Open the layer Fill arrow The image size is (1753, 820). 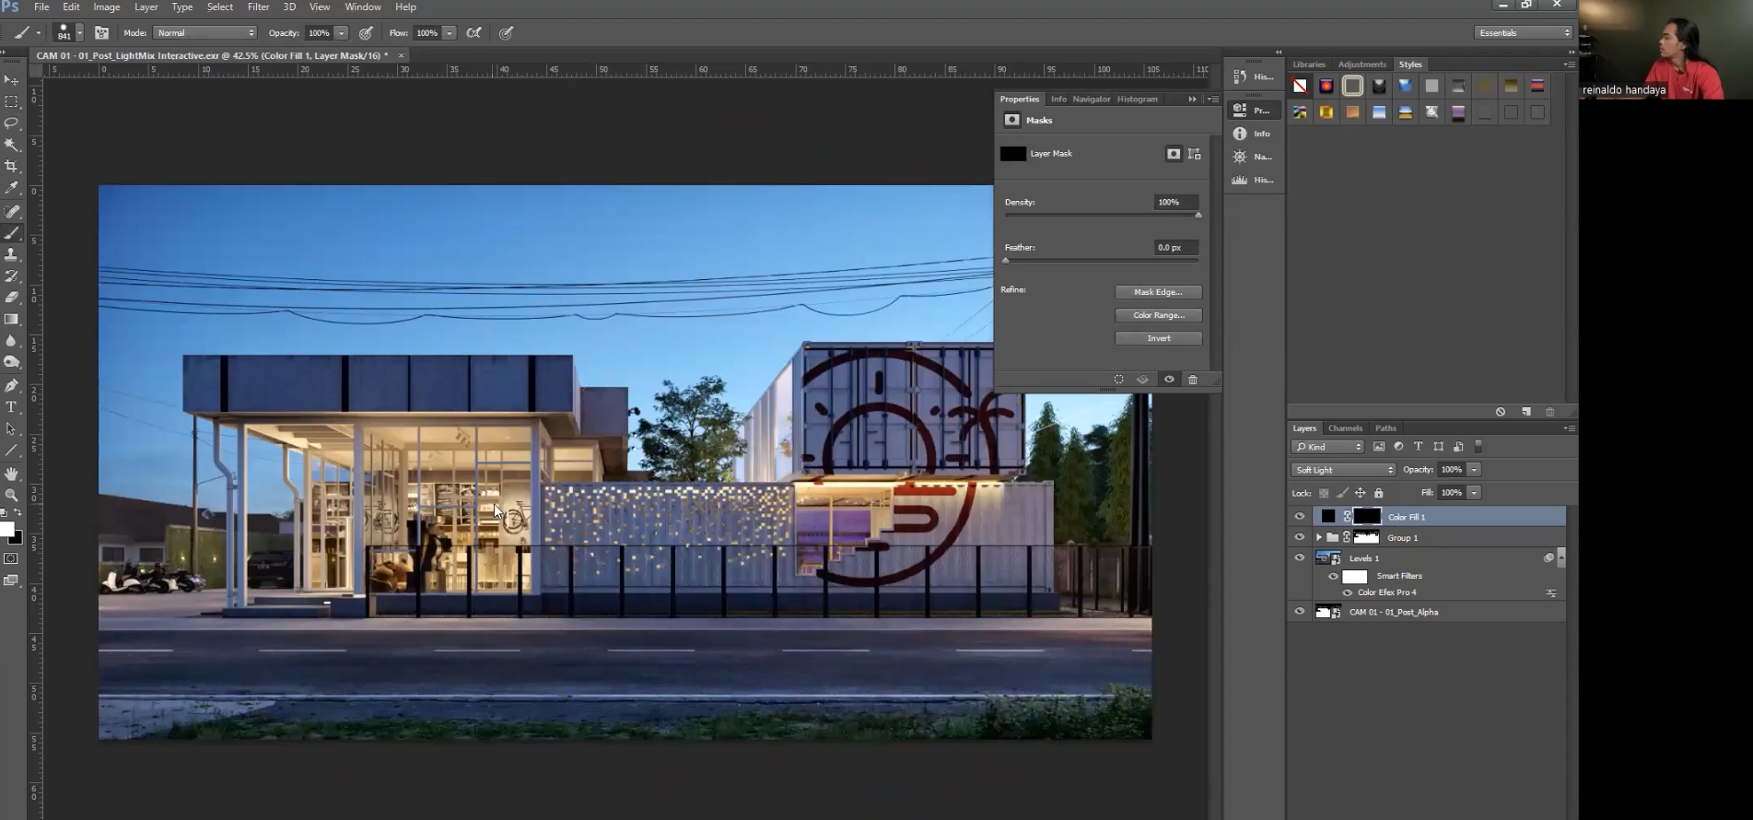1475,493
